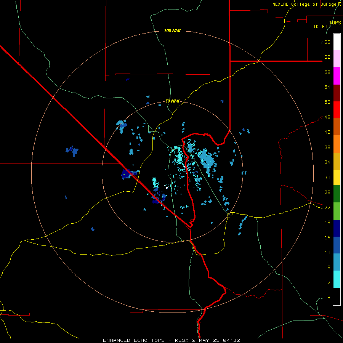The width and height of the screenshot is (343, 343).
Task: Click the 34 value on the legend scale
Action: (x=327, y=162)
